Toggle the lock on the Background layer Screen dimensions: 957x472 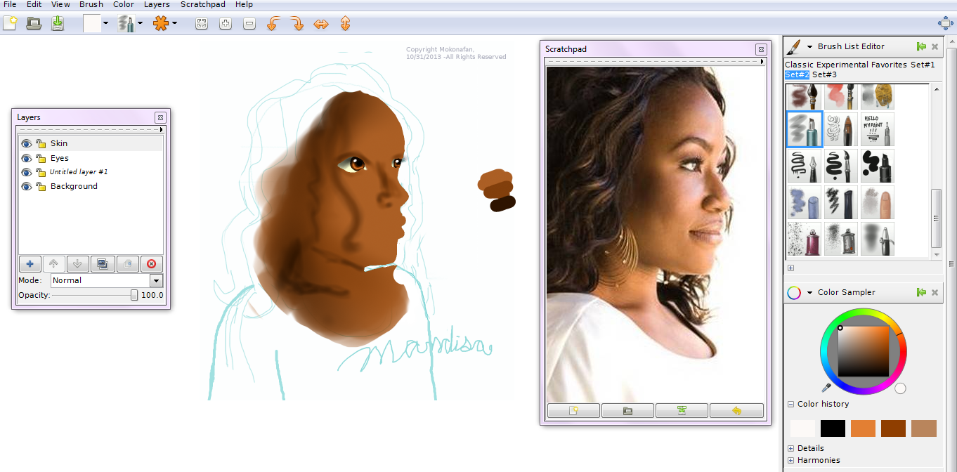(x=40, y=186)
